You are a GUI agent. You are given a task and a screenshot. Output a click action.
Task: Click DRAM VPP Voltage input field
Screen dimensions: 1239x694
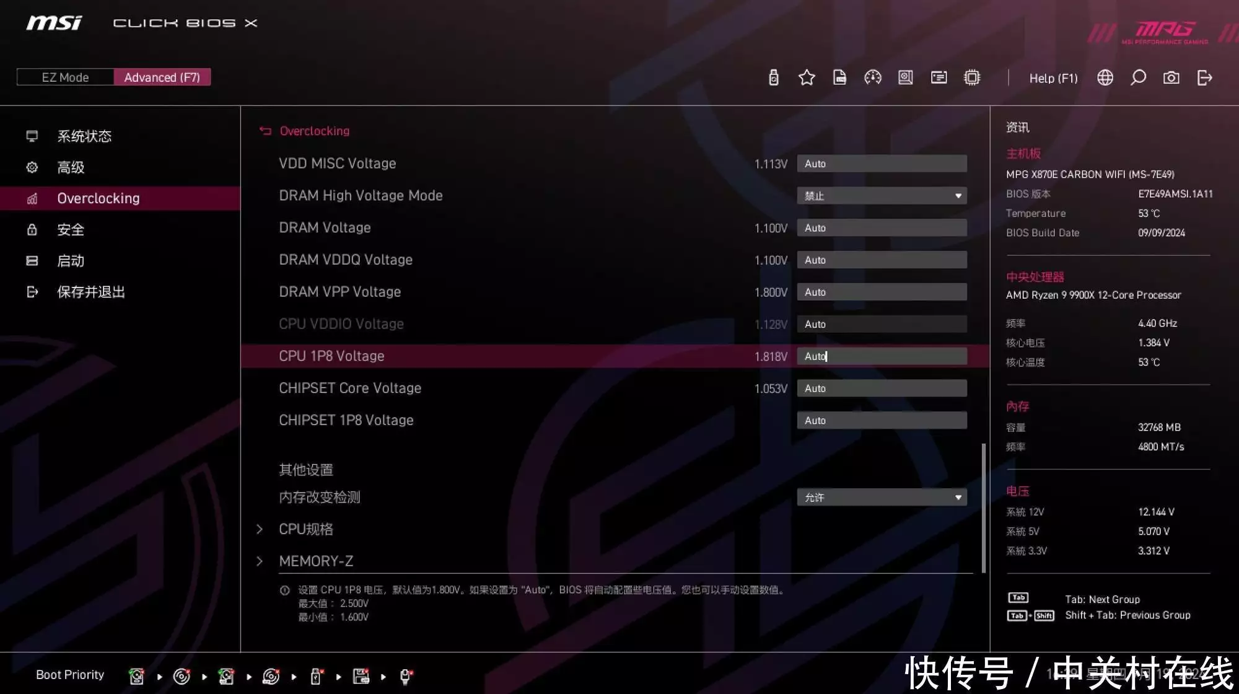click(x=882, y=292)
